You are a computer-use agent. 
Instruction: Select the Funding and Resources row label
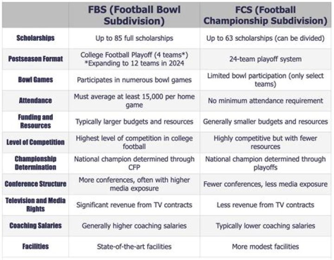pyautogui.click(x=35, y=121)
